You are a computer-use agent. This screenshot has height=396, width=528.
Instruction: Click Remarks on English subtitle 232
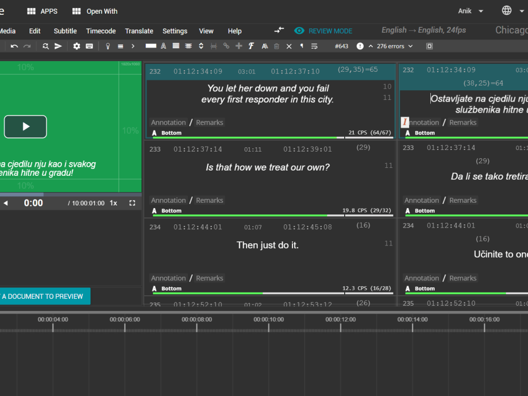pyautogui.click(x=210, y=122)
